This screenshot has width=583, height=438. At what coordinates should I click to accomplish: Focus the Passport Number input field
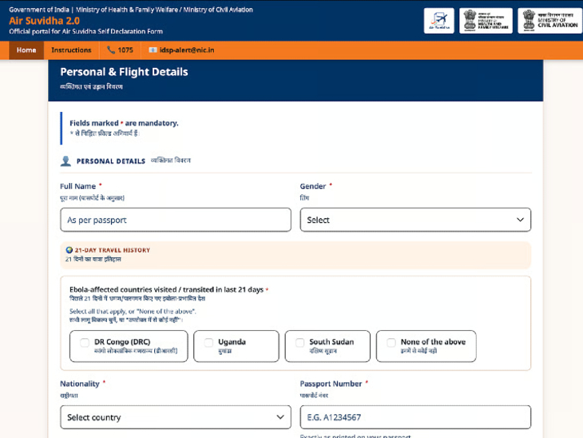point(415,417)
